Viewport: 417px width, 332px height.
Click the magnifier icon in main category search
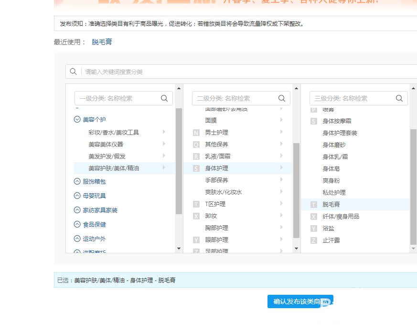tap(73, 72)
